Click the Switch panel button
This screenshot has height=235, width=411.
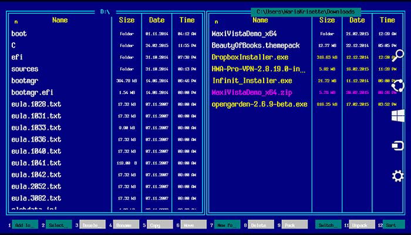click(x=328, y=224)
